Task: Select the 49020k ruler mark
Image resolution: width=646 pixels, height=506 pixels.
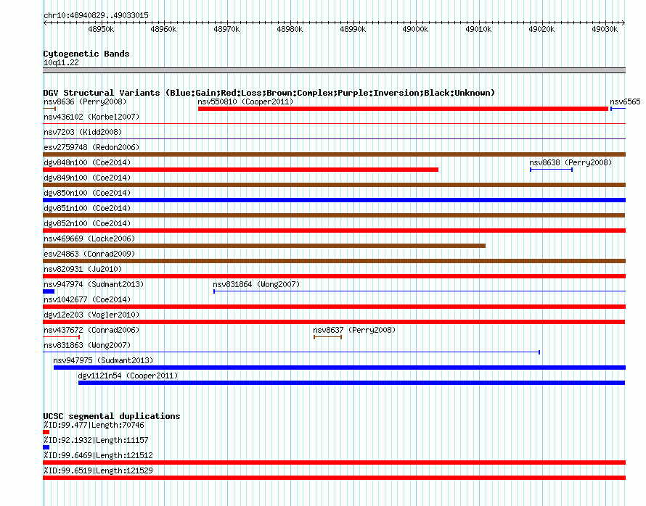Action: coord(541,29)
